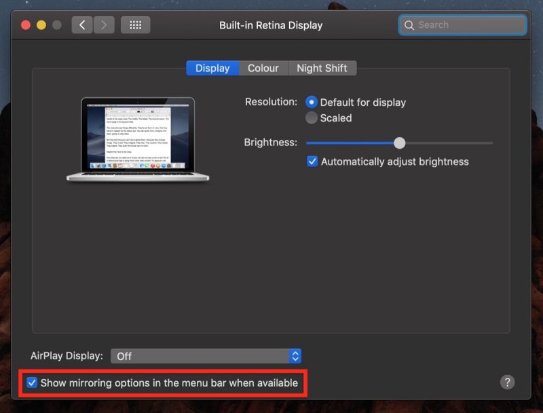Navigate back using the left arrow icon
543x413 pixels.
coord(81,24)
